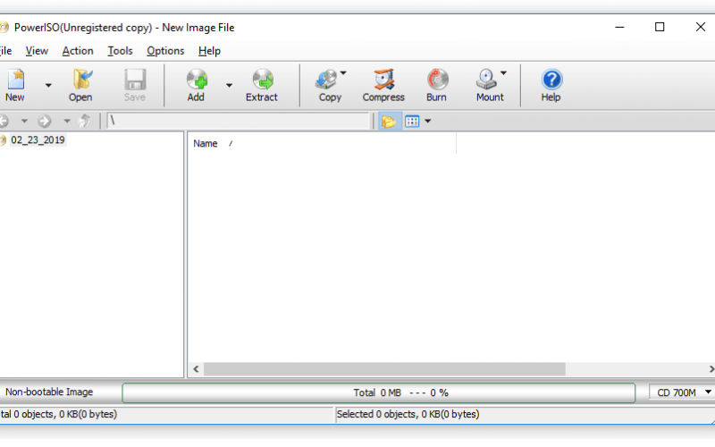
Task: Click the horizontal scrollbar thumb
Action: [384, 369]
